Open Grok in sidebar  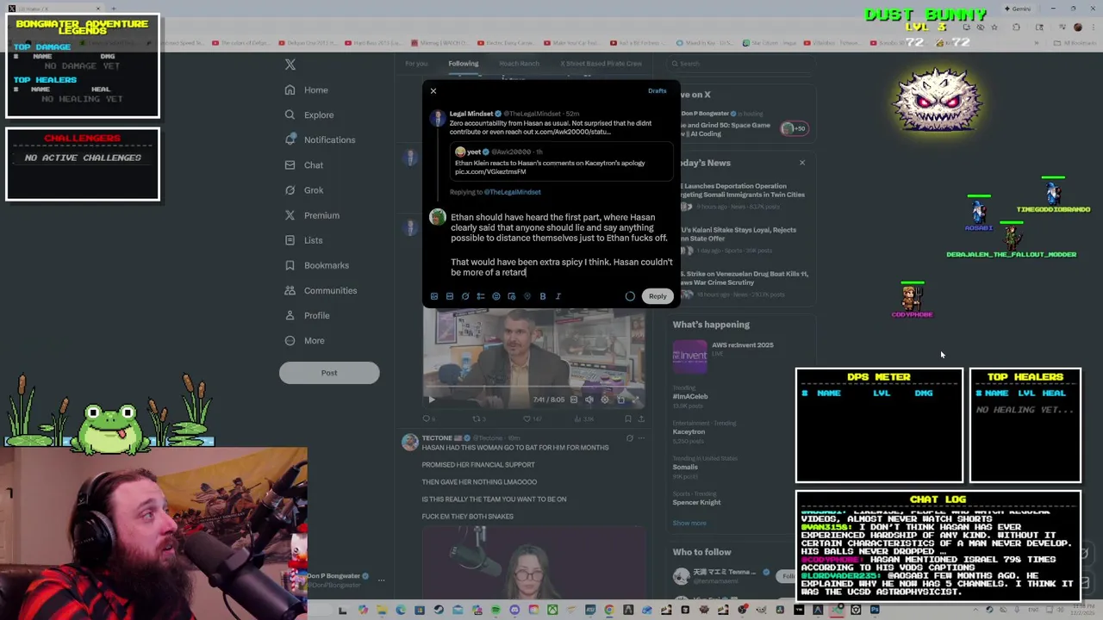pyautogui.click(x=304, y=189)
